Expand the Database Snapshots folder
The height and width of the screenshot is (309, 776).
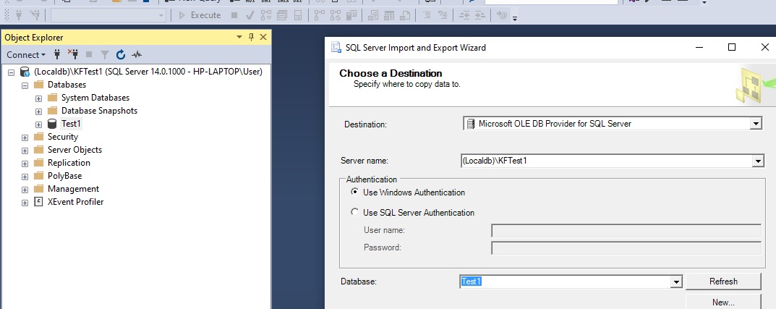point(38,111)
